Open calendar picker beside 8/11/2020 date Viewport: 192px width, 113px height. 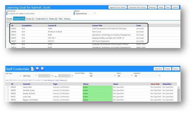tap(72, 76)
